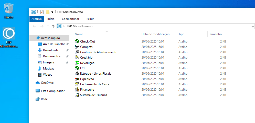Screen dimensions: 255x123
Task: Open Customize Quick Access Toolbar dropdown
Action: click(x=52, y=12)
